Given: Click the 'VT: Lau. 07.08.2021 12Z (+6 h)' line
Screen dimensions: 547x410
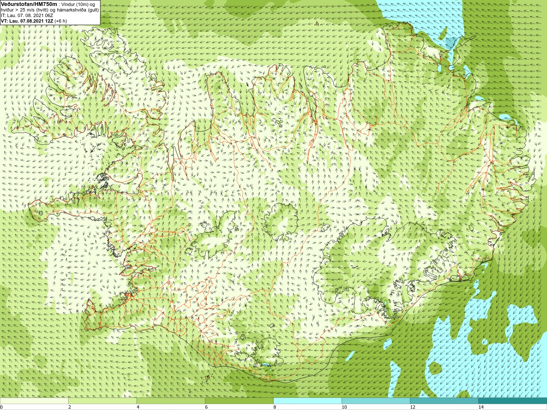Looking at the screenshot, I should [x=34, y=21].
